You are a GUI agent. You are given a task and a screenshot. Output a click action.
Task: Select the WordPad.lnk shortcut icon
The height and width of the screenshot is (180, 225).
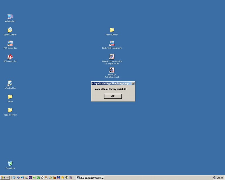tap(10, 85)
